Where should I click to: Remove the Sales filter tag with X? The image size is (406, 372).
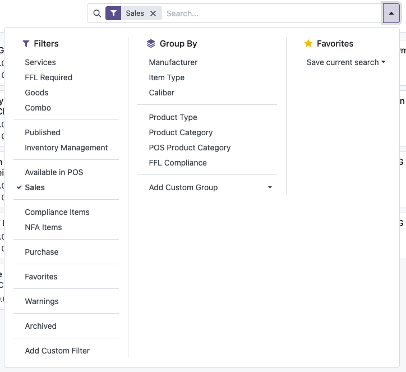coord(153,13)
